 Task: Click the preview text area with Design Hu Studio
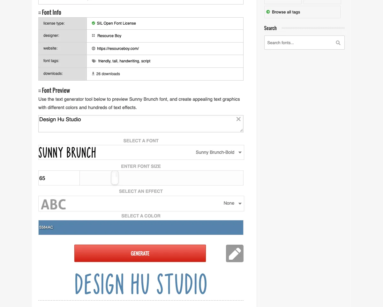click(141, 124)
